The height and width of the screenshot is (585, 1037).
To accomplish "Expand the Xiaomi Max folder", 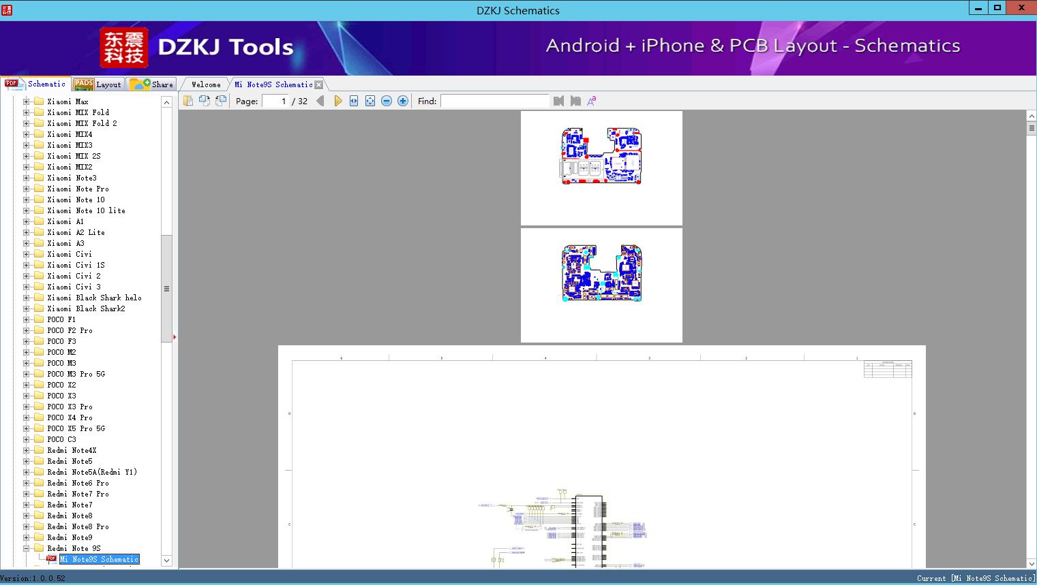I will (27, 101).
